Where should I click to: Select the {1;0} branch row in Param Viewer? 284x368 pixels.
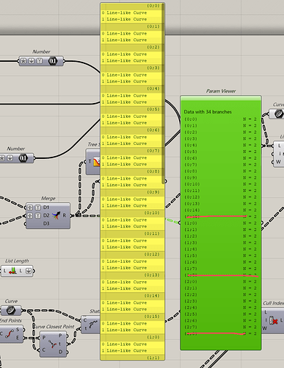[x=221, y=223]
